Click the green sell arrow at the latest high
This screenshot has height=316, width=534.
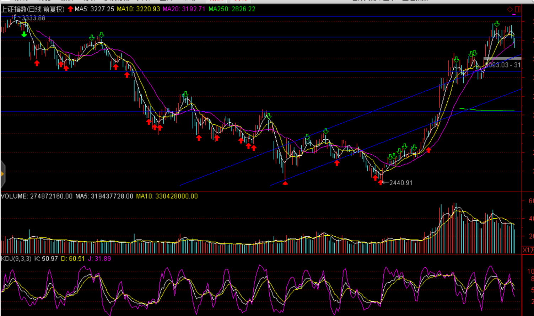tap(497, 24)
